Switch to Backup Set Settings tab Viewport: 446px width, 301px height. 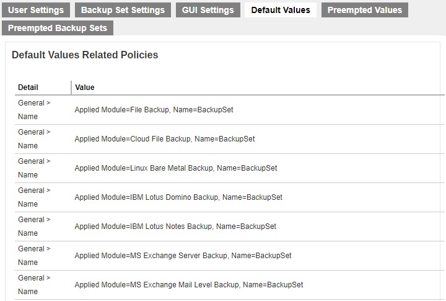click(123, 10)
